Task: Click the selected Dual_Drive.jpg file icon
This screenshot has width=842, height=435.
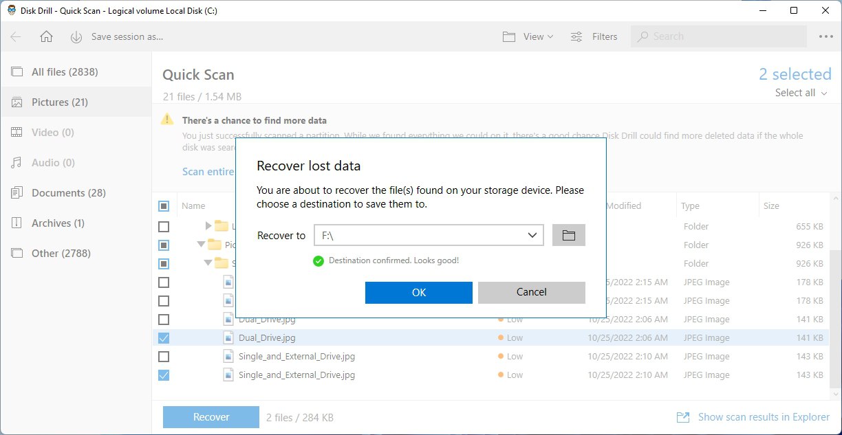Action: tap(228, 337)
